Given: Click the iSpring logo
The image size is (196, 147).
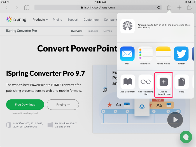Looking at the screenshot, I should (16, 20).
